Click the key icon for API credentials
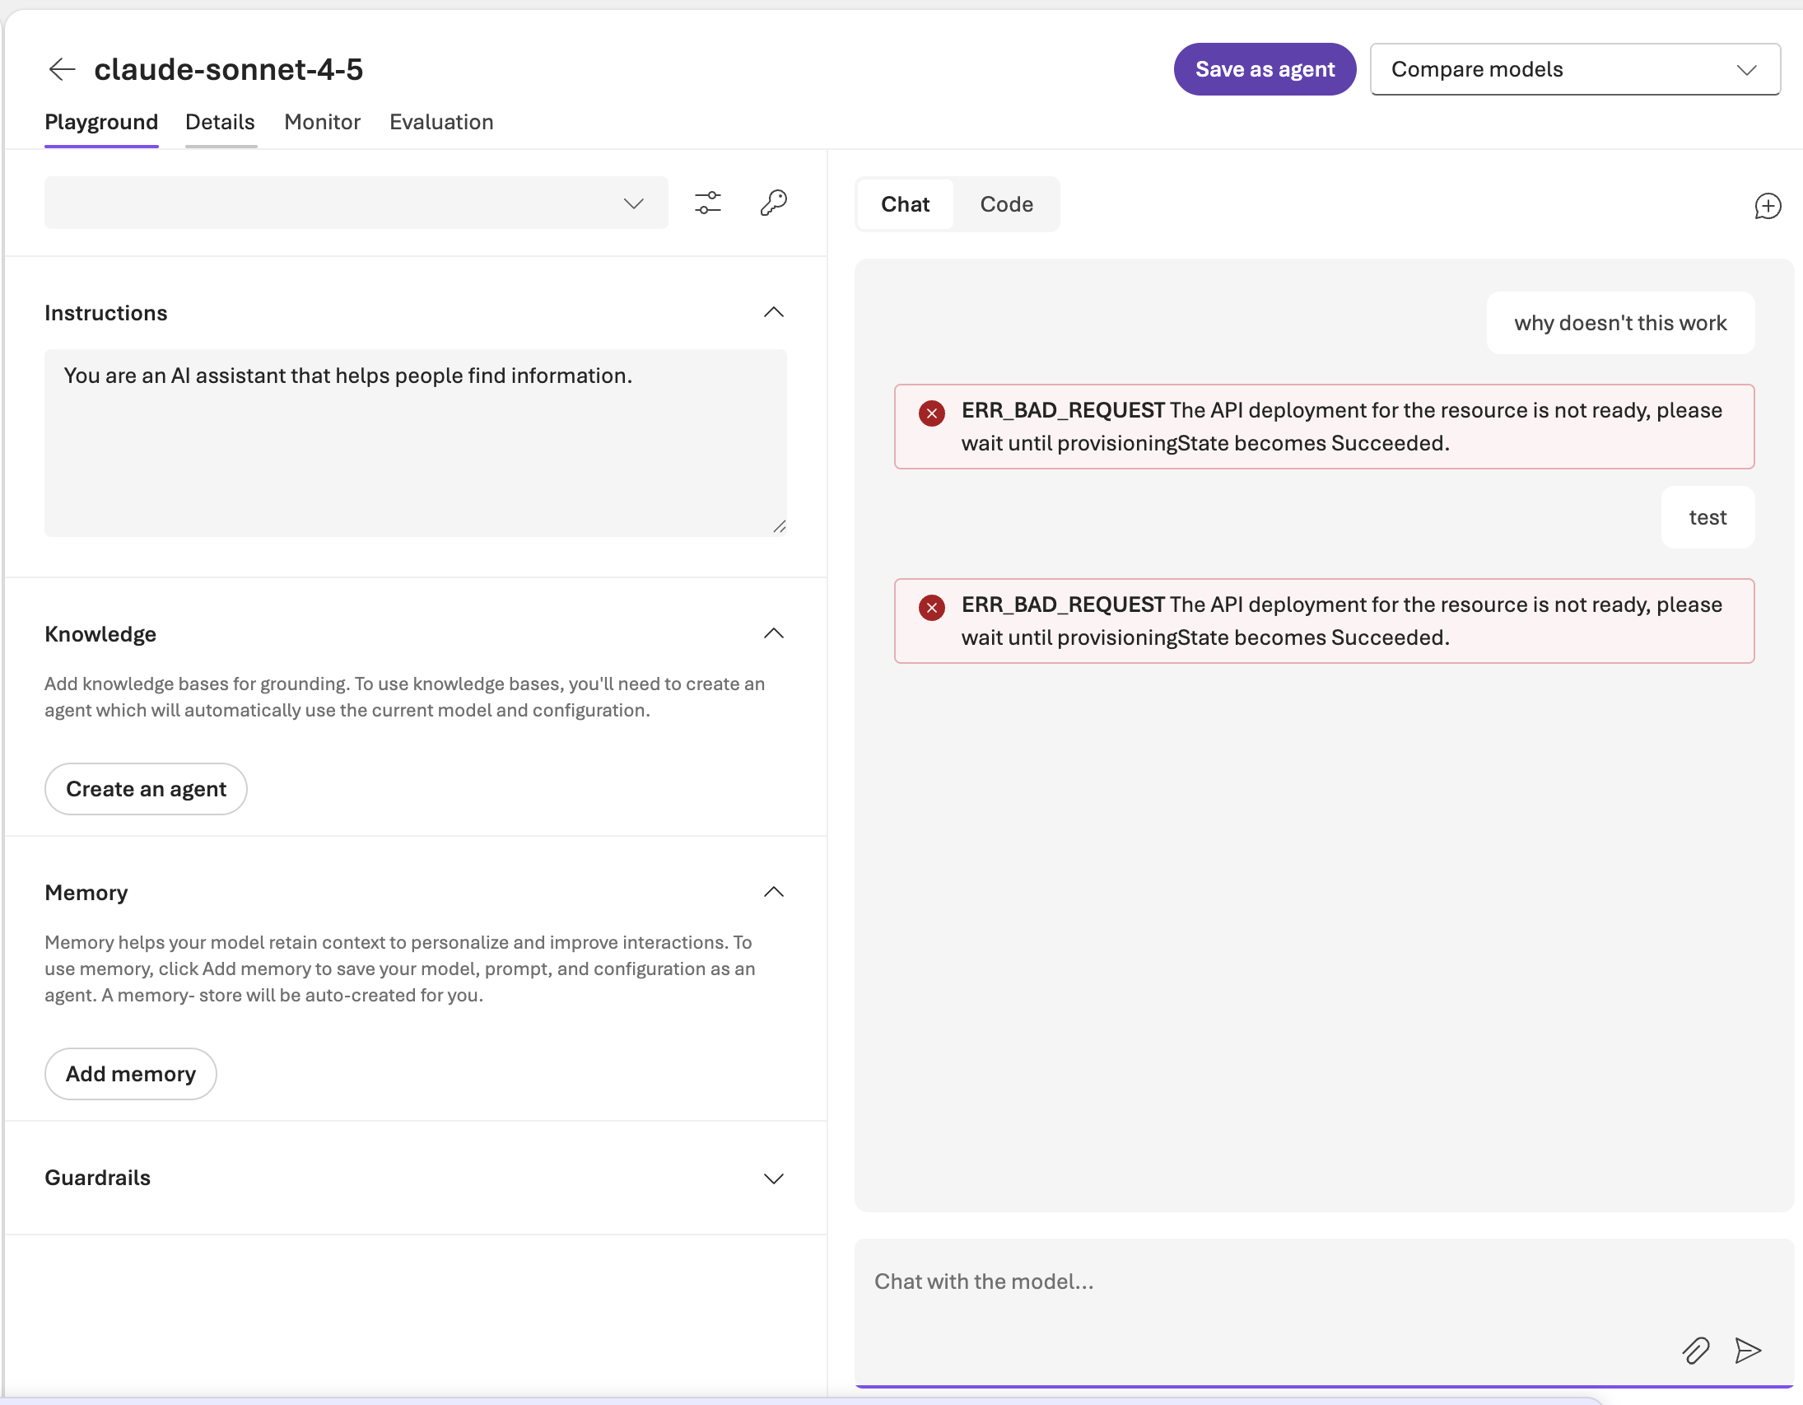This screenshot has height=1405, width=1803. (x=773, y=203)
